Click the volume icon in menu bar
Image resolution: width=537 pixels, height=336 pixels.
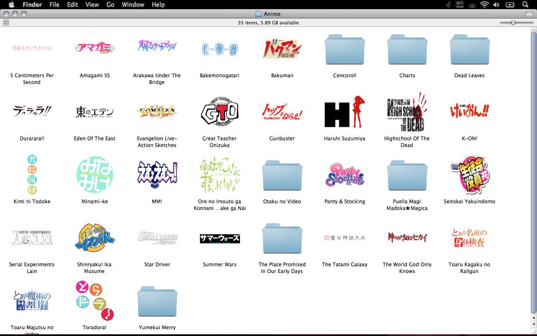[497, 5]
